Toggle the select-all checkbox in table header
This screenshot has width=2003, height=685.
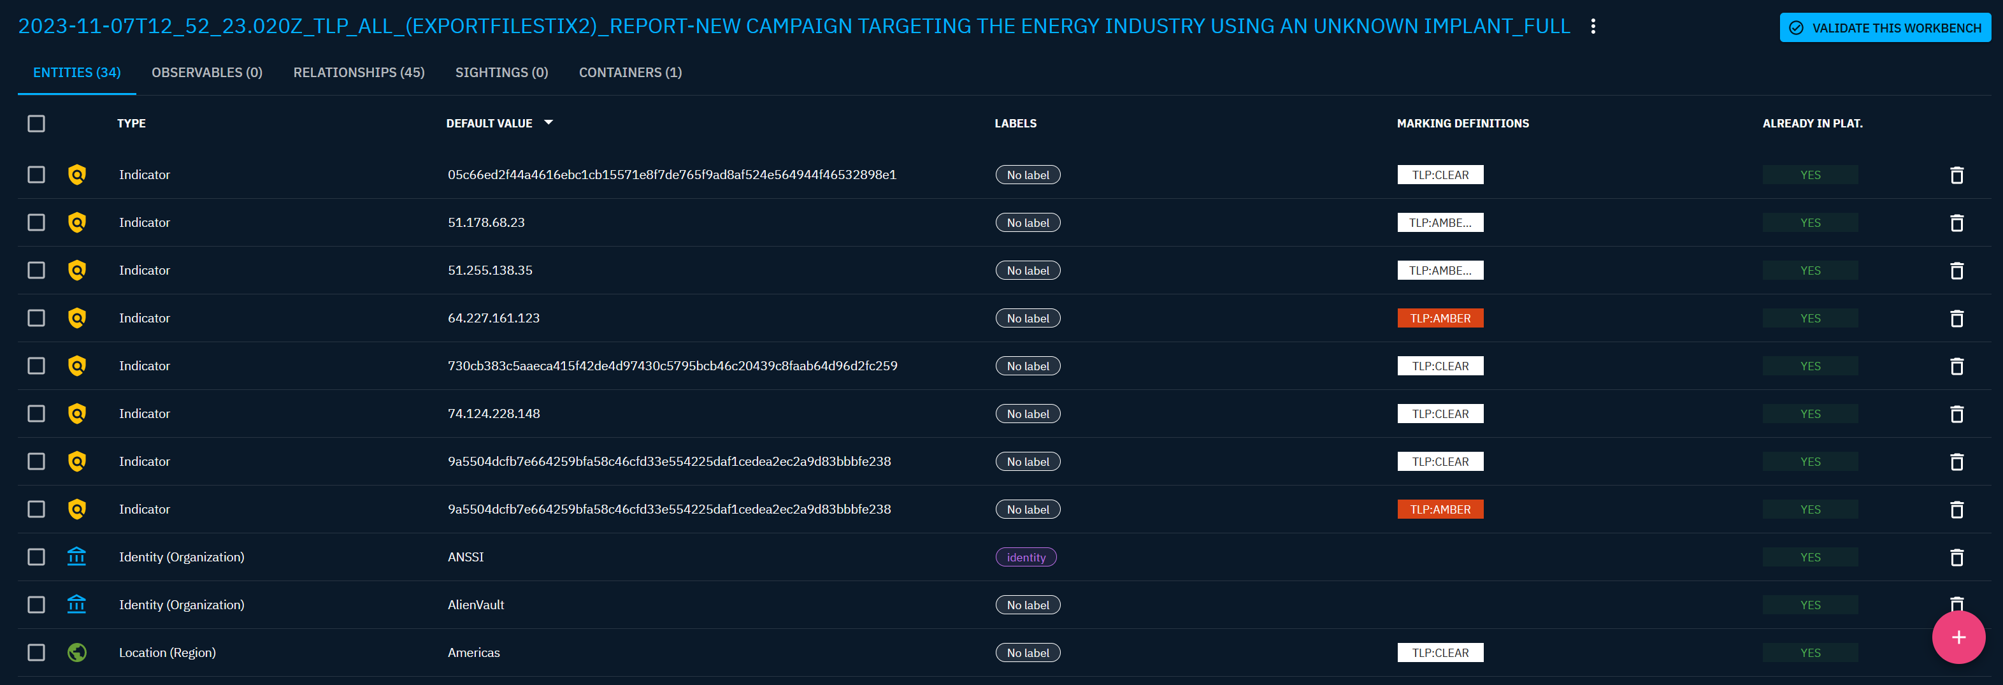coord(36,124)
